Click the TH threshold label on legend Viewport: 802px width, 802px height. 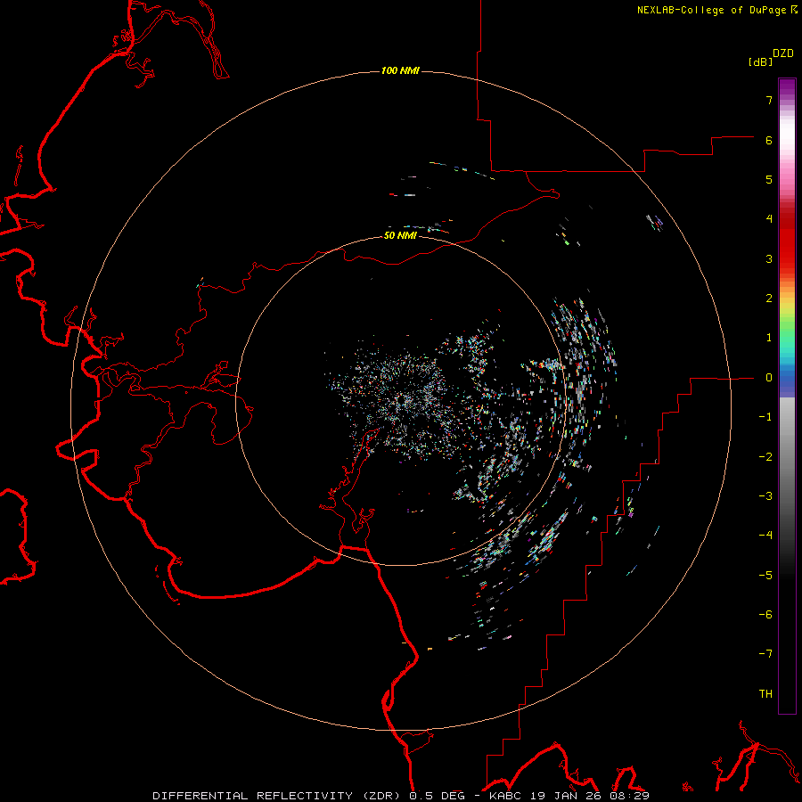pos(765,694)
